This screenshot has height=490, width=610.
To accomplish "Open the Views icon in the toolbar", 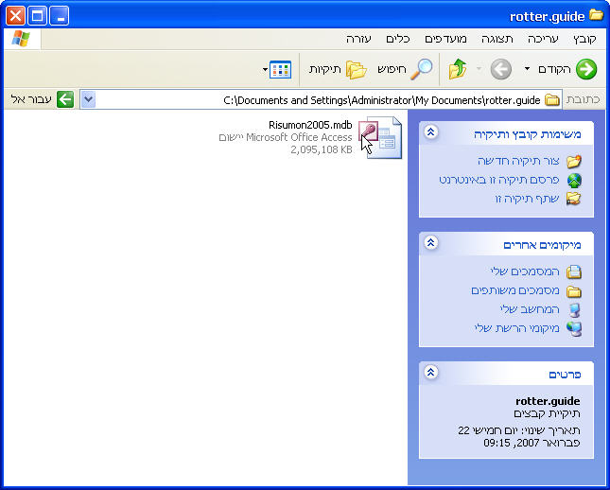I will (x=280, y=69).
